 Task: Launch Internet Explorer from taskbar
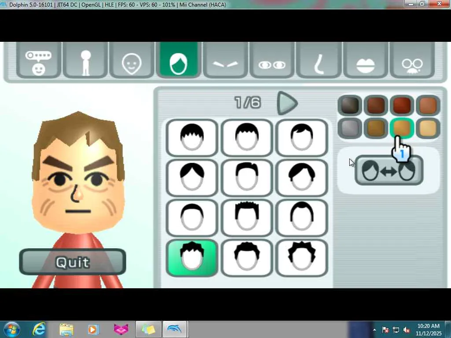39,329
